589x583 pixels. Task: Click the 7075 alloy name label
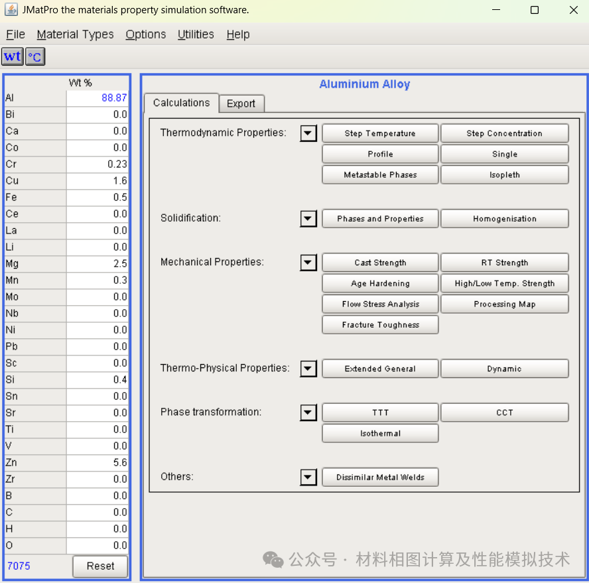coord(19,566)
